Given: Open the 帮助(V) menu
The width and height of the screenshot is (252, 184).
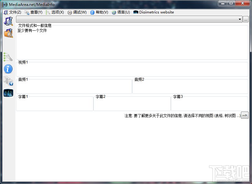Looking at the screenshot, I should (99, 12).
